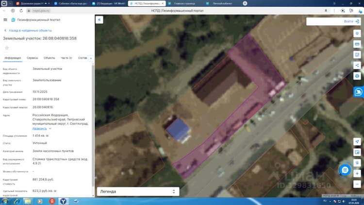Click the Земли населенных пунктов value
The width and height of the screenshot is (364, 205).
(53, 151)
